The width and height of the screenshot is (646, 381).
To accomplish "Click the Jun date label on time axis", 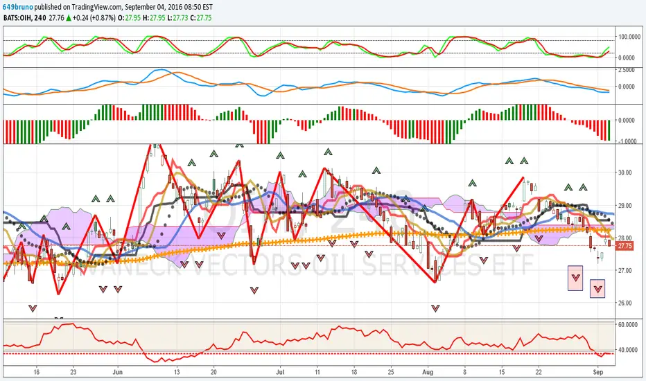I will (x=118, y=372).
